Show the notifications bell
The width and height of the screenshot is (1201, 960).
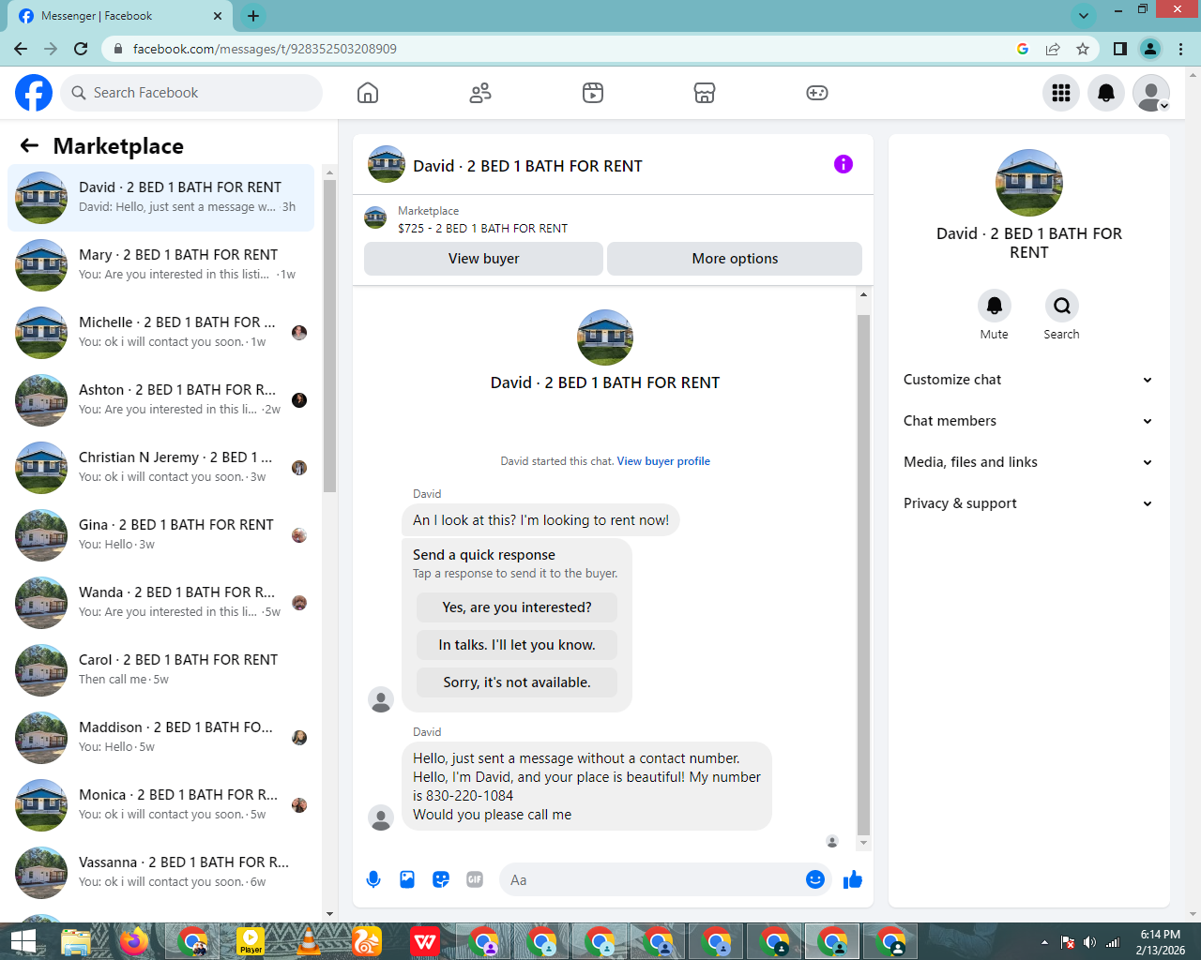[x=1106, y=93]
